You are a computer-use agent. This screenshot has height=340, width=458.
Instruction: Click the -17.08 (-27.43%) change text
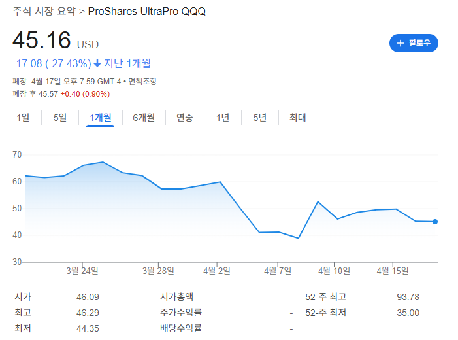(52, 63)
